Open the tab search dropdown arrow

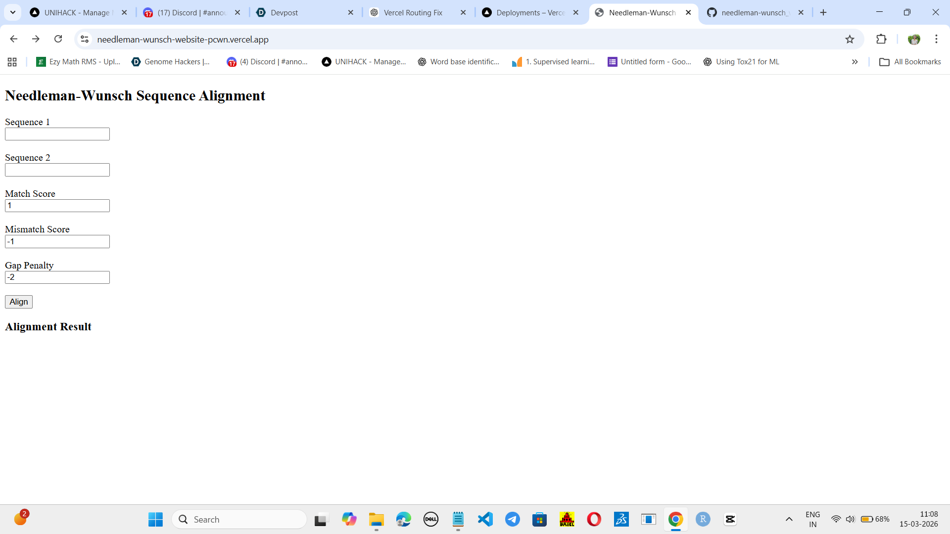pos(13,12)
